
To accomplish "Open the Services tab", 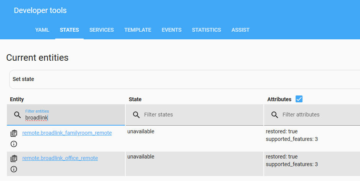I will pos(102,30).
